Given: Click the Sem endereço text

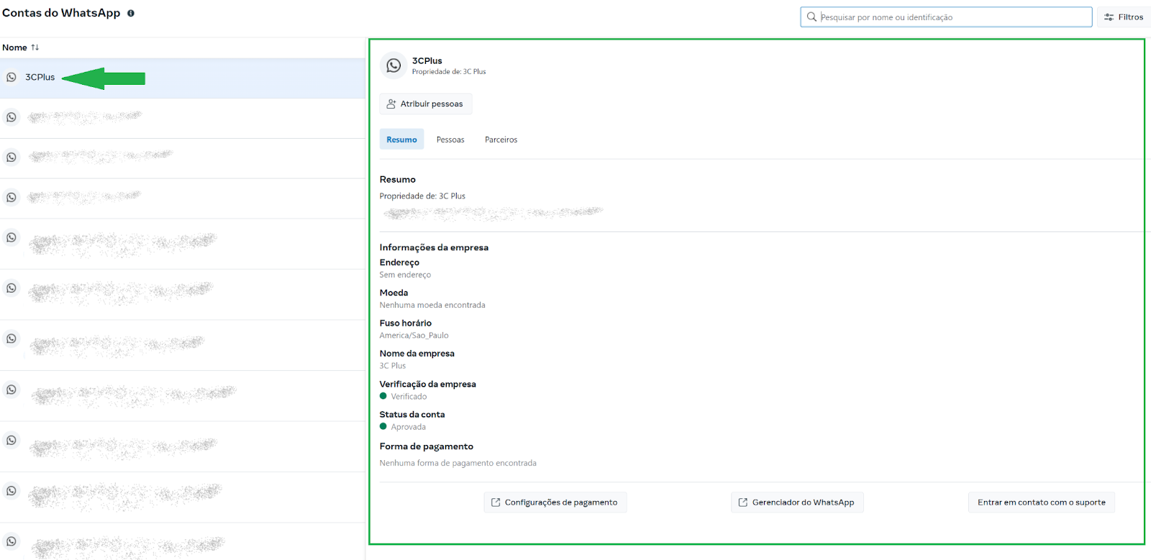Looking at the screenshot, I should click(x=405, y=275).
